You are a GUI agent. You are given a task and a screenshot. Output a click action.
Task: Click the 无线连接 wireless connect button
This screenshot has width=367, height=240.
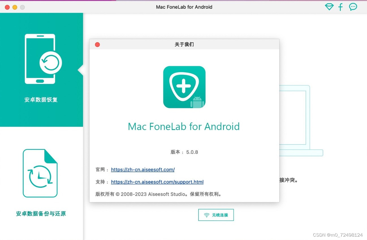tap(216, 215)
